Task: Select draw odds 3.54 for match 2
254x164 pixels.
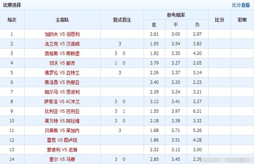Action: [x=176, y=44]
